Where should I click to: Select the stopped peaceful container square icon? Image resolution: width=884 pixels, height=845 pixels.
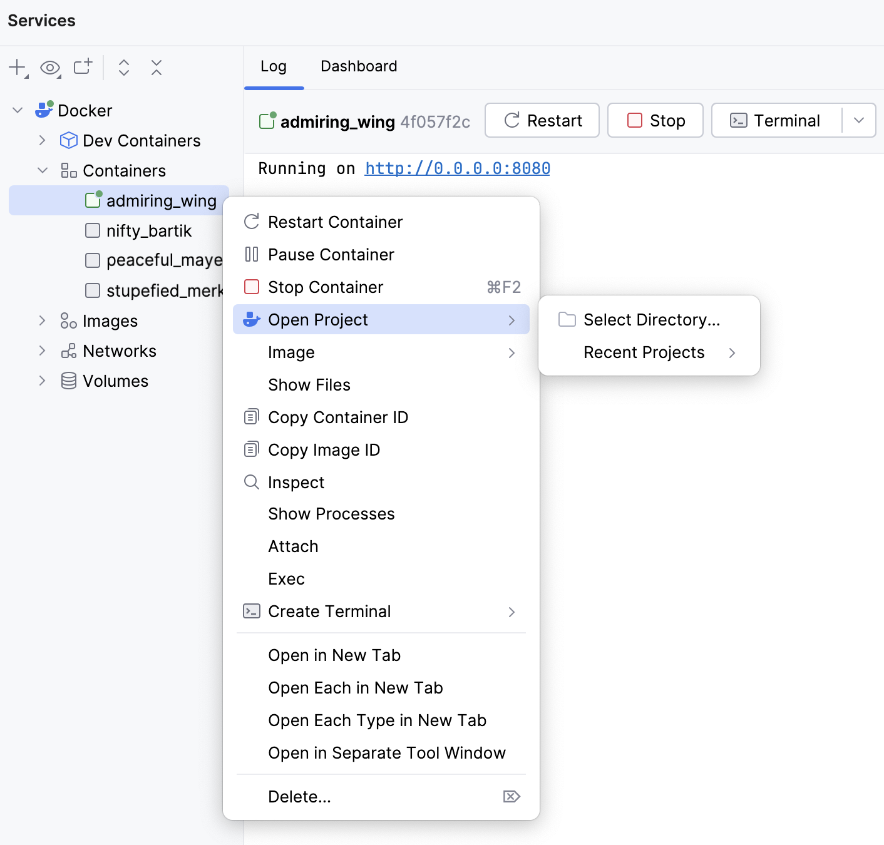93,260
